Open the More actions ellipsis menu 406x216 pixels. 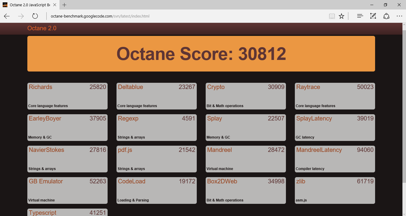[x=399, y=16]
